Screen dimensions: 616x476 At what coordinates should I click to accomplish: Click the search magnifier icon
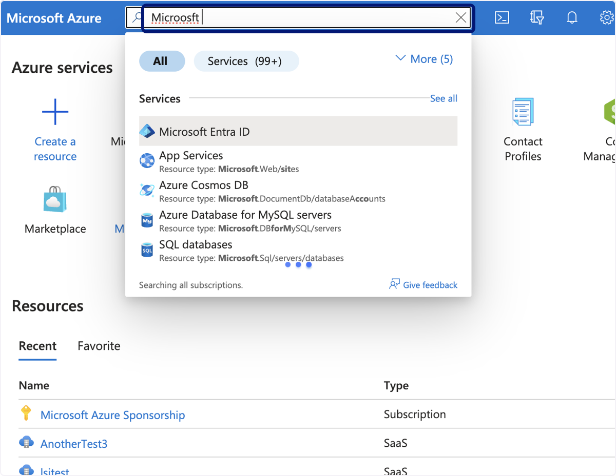click(137, 17)
